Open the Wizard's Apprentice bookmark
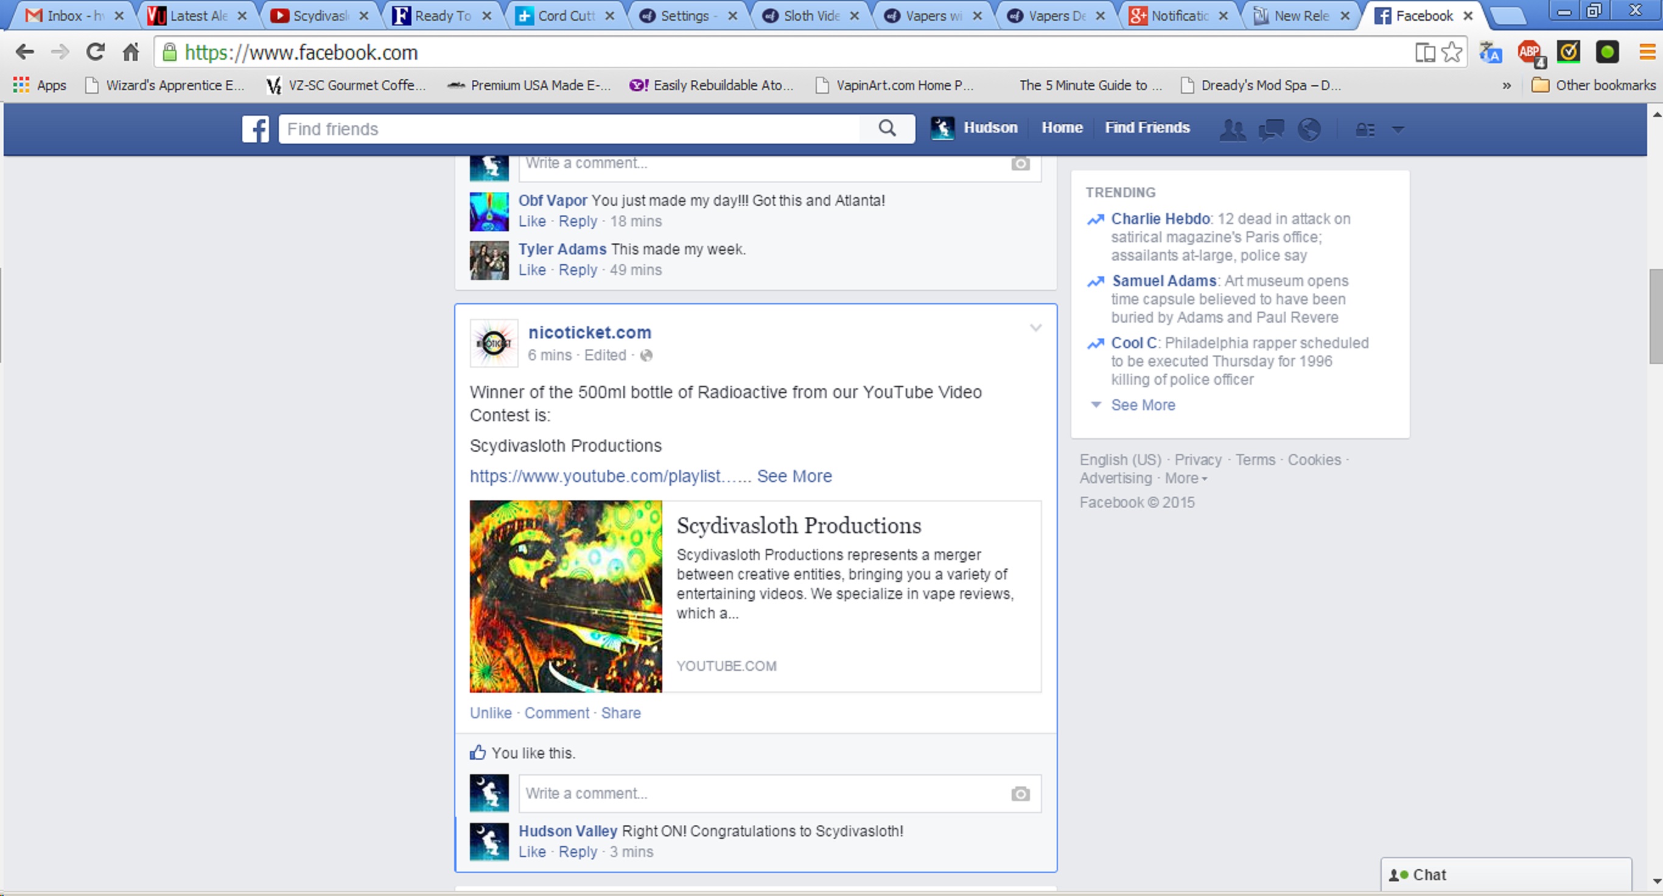 point(166,85)
